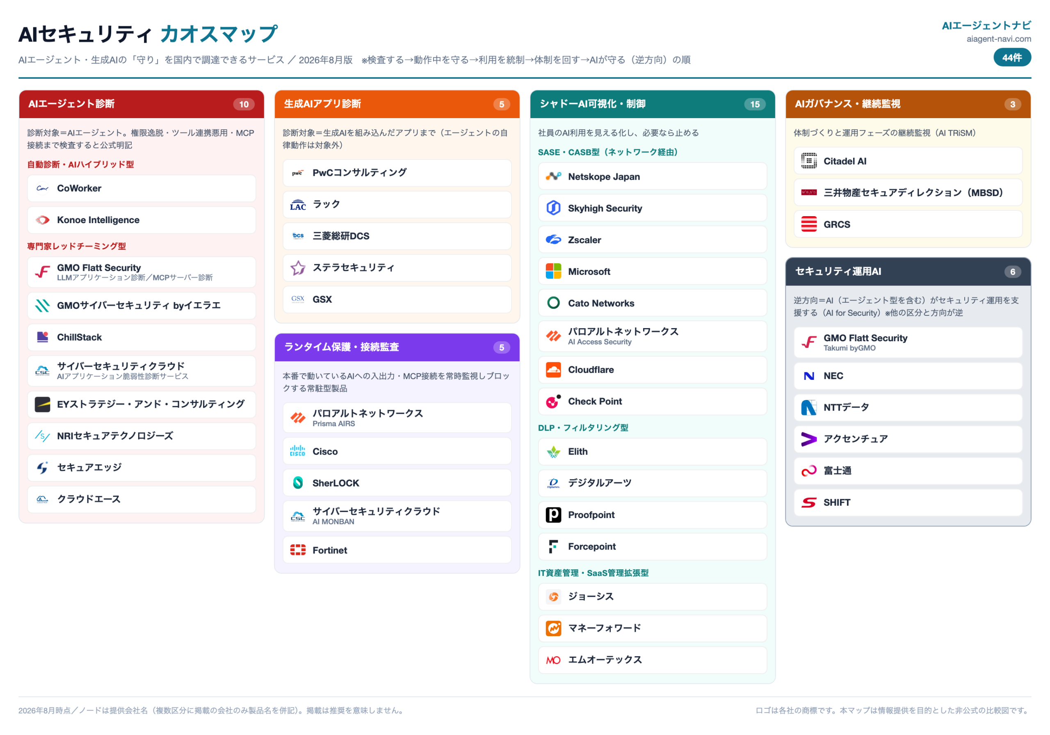The image size is (1050, 735).
Task: Click the Forcepoint logo icon
Action: (554, 547)
